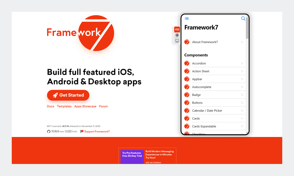Switch preview to Android theme icon
Image resolution: width=294 pixels, height=176 pixels.
[x=177, y=35]
